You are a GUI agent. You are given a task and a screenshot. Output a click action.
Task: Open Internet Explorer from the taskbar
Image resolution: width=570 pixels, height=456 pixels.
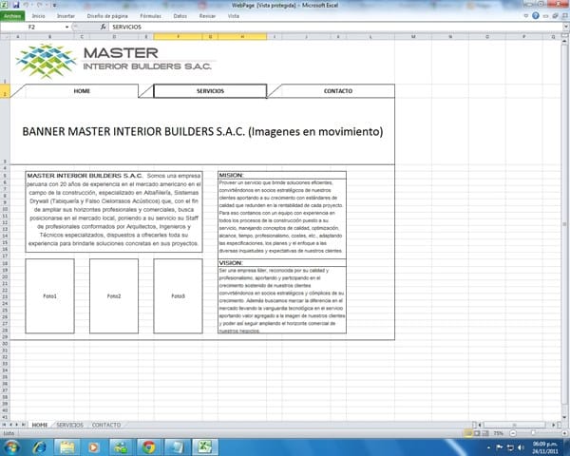click(39, 446)
